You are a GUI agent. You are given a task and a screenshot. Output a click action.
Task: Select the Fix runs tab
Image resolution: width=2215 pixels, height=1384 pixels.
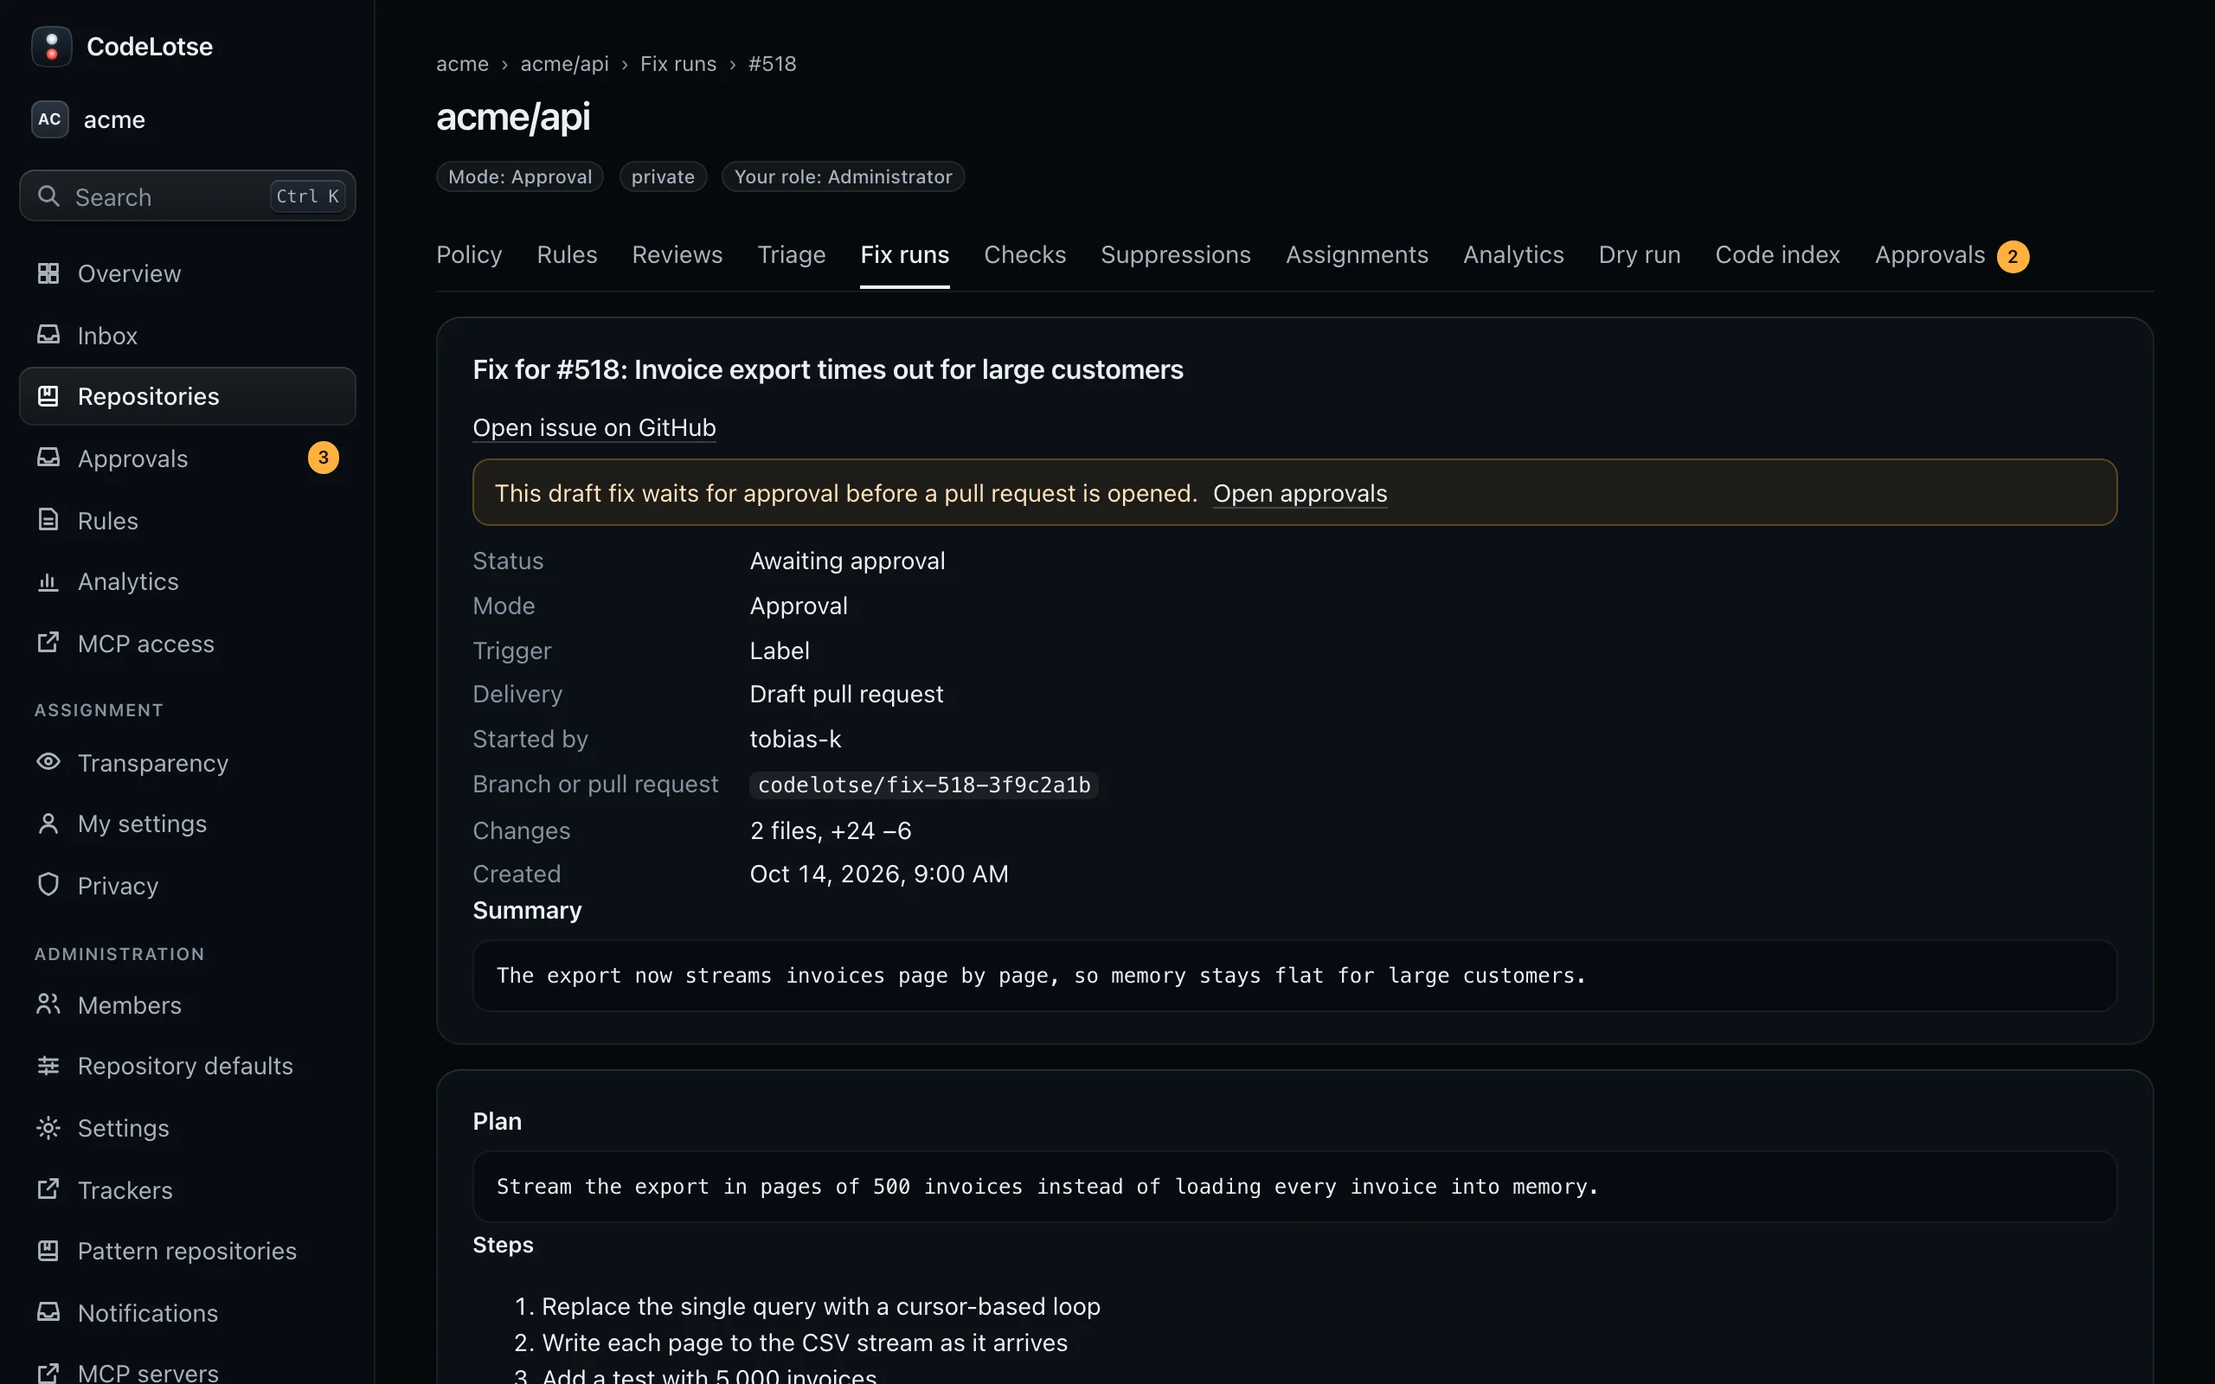click(904, 254)
